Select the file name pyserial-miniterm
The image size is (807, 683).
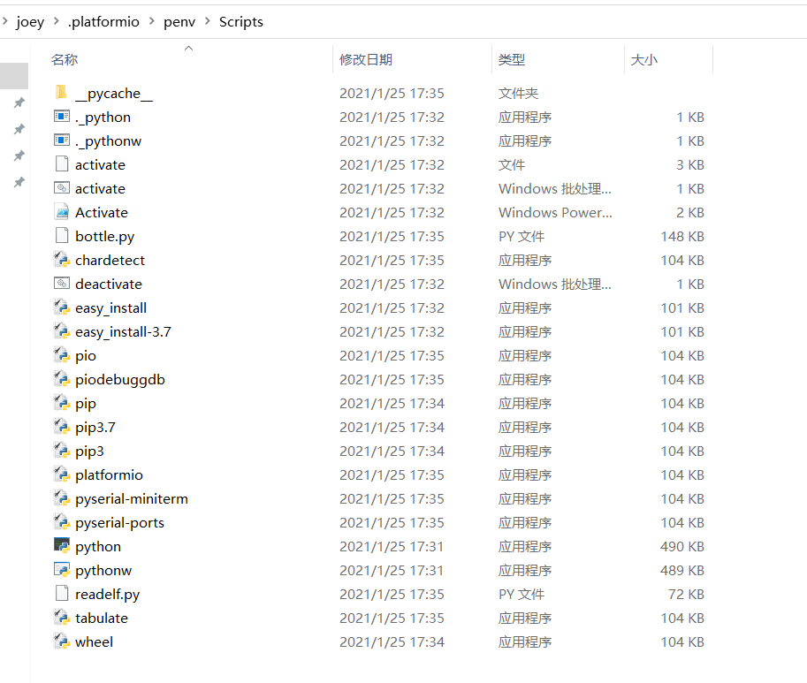coord(131,499)
